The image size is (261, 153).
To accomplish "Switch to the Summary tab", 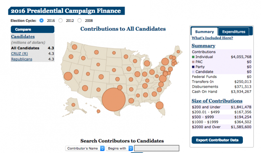I will (205, 32).
